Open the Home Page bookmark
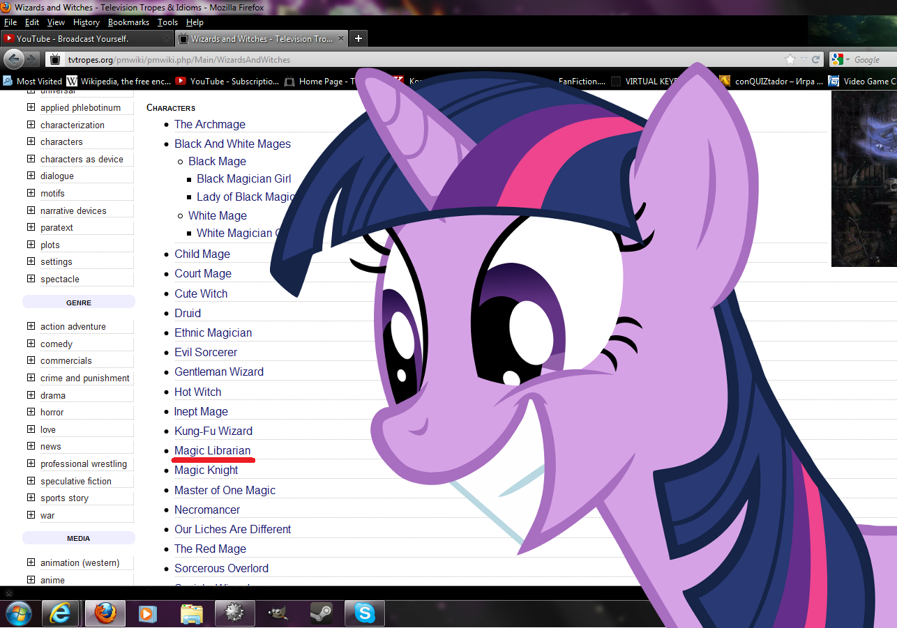The width and height of the screenshot is (897, 628). (320, 81)
